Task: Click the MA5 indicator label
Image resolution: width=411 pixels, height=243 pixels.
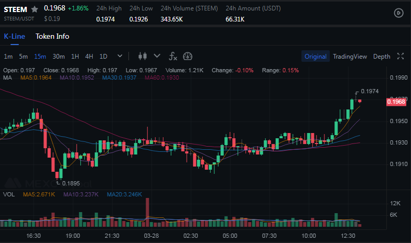Action: (x=36, y=78)
